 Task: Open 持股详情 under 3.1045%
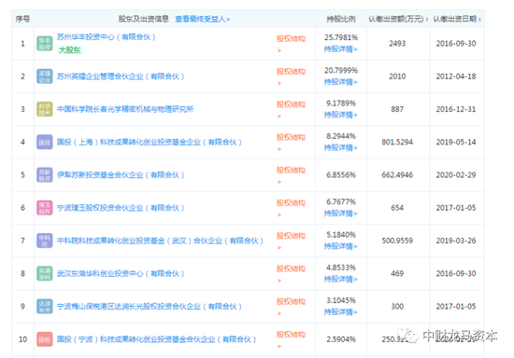pyautogui.click(x=340, y=312)
